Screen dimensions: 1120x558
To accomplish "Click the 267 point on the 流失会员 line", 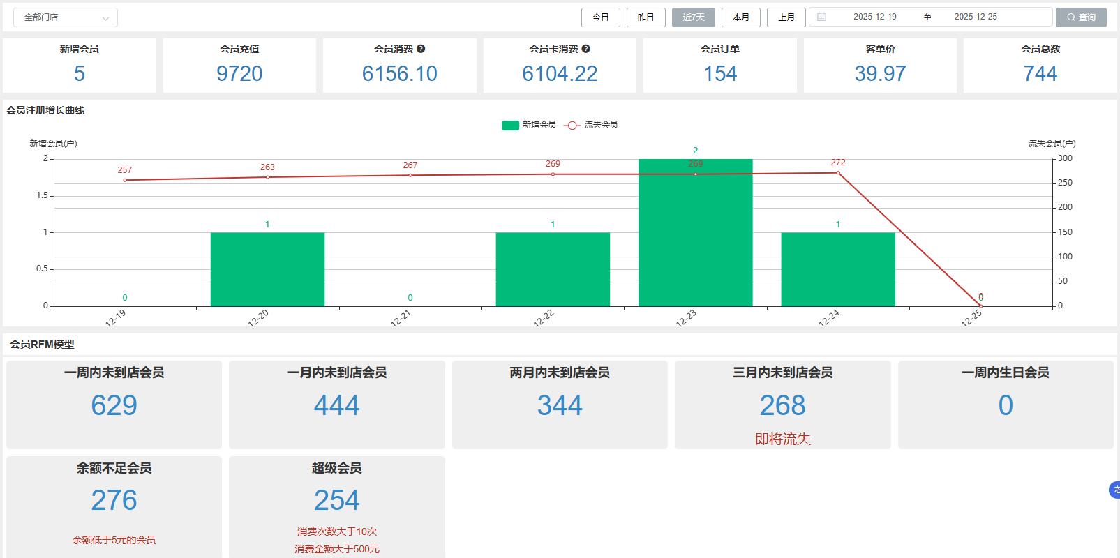I will [x=410, y=175].
